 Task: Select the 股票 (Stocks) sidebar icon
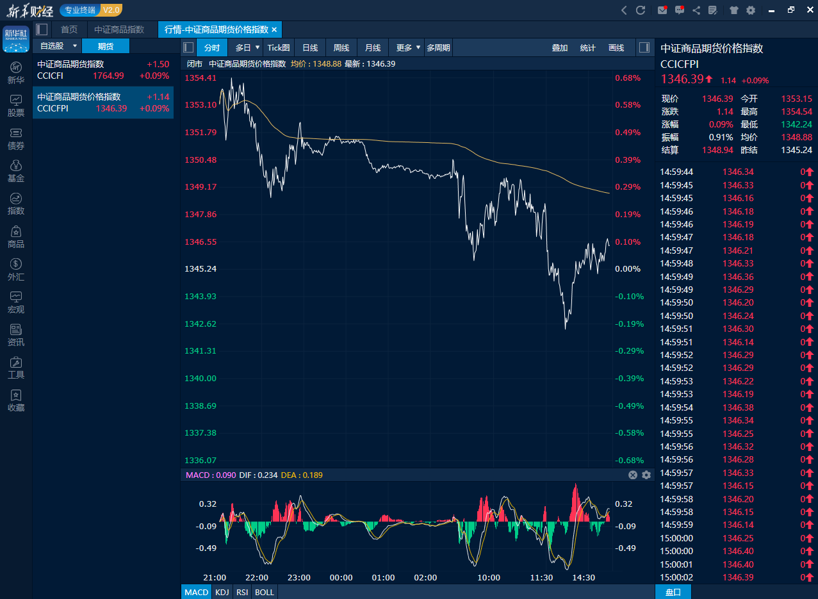(x=15, y=106)
